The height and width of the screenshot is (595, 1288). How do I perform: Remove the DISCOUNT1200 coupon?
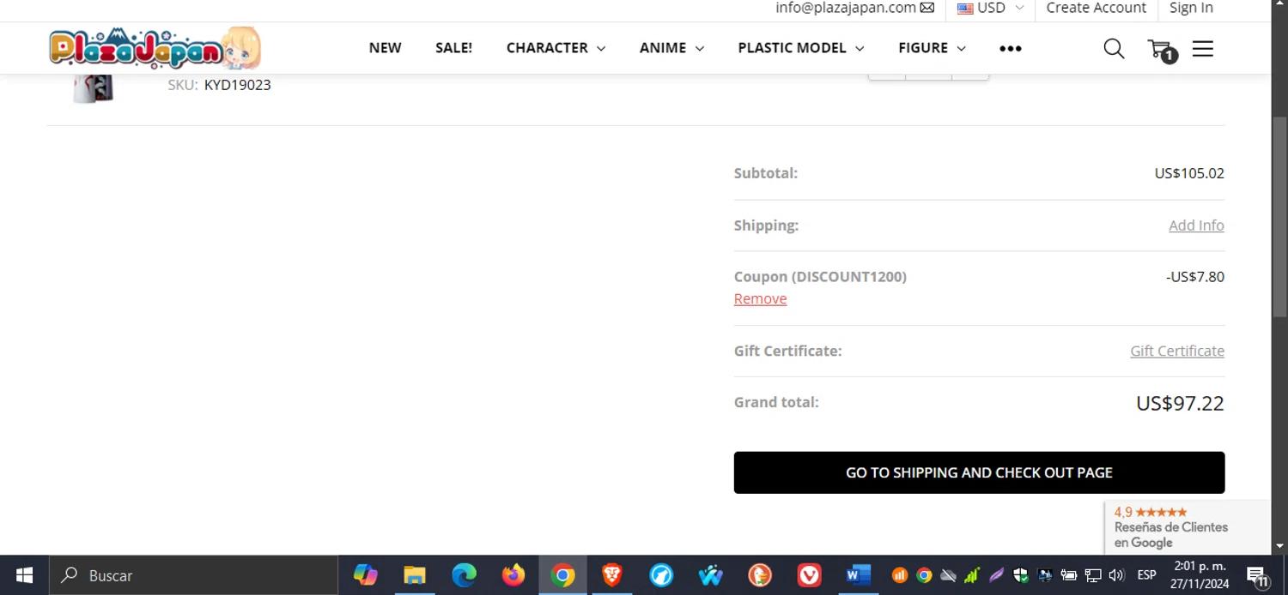[760, 298]
